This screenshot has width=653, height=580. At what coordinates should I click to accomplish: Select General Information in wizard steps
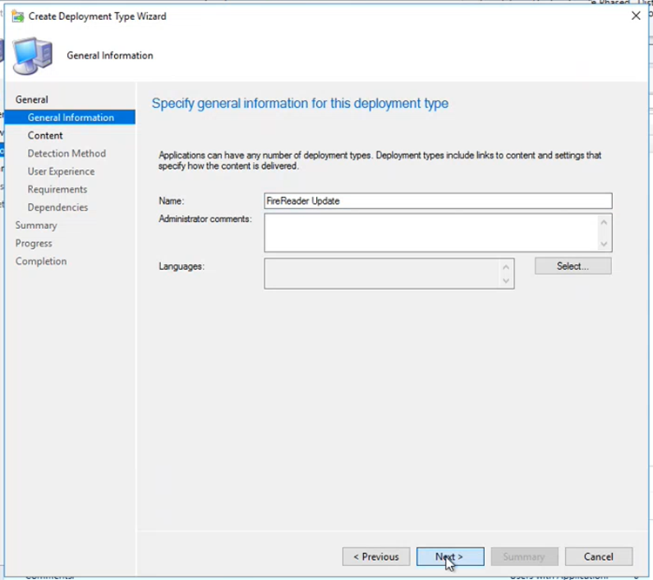(x=71, y=118)
